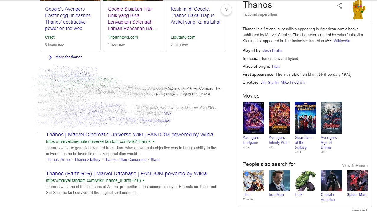Select the Hulk thumbnail image
This screenshot has height=211, width=377.
(x=305, y=181)
